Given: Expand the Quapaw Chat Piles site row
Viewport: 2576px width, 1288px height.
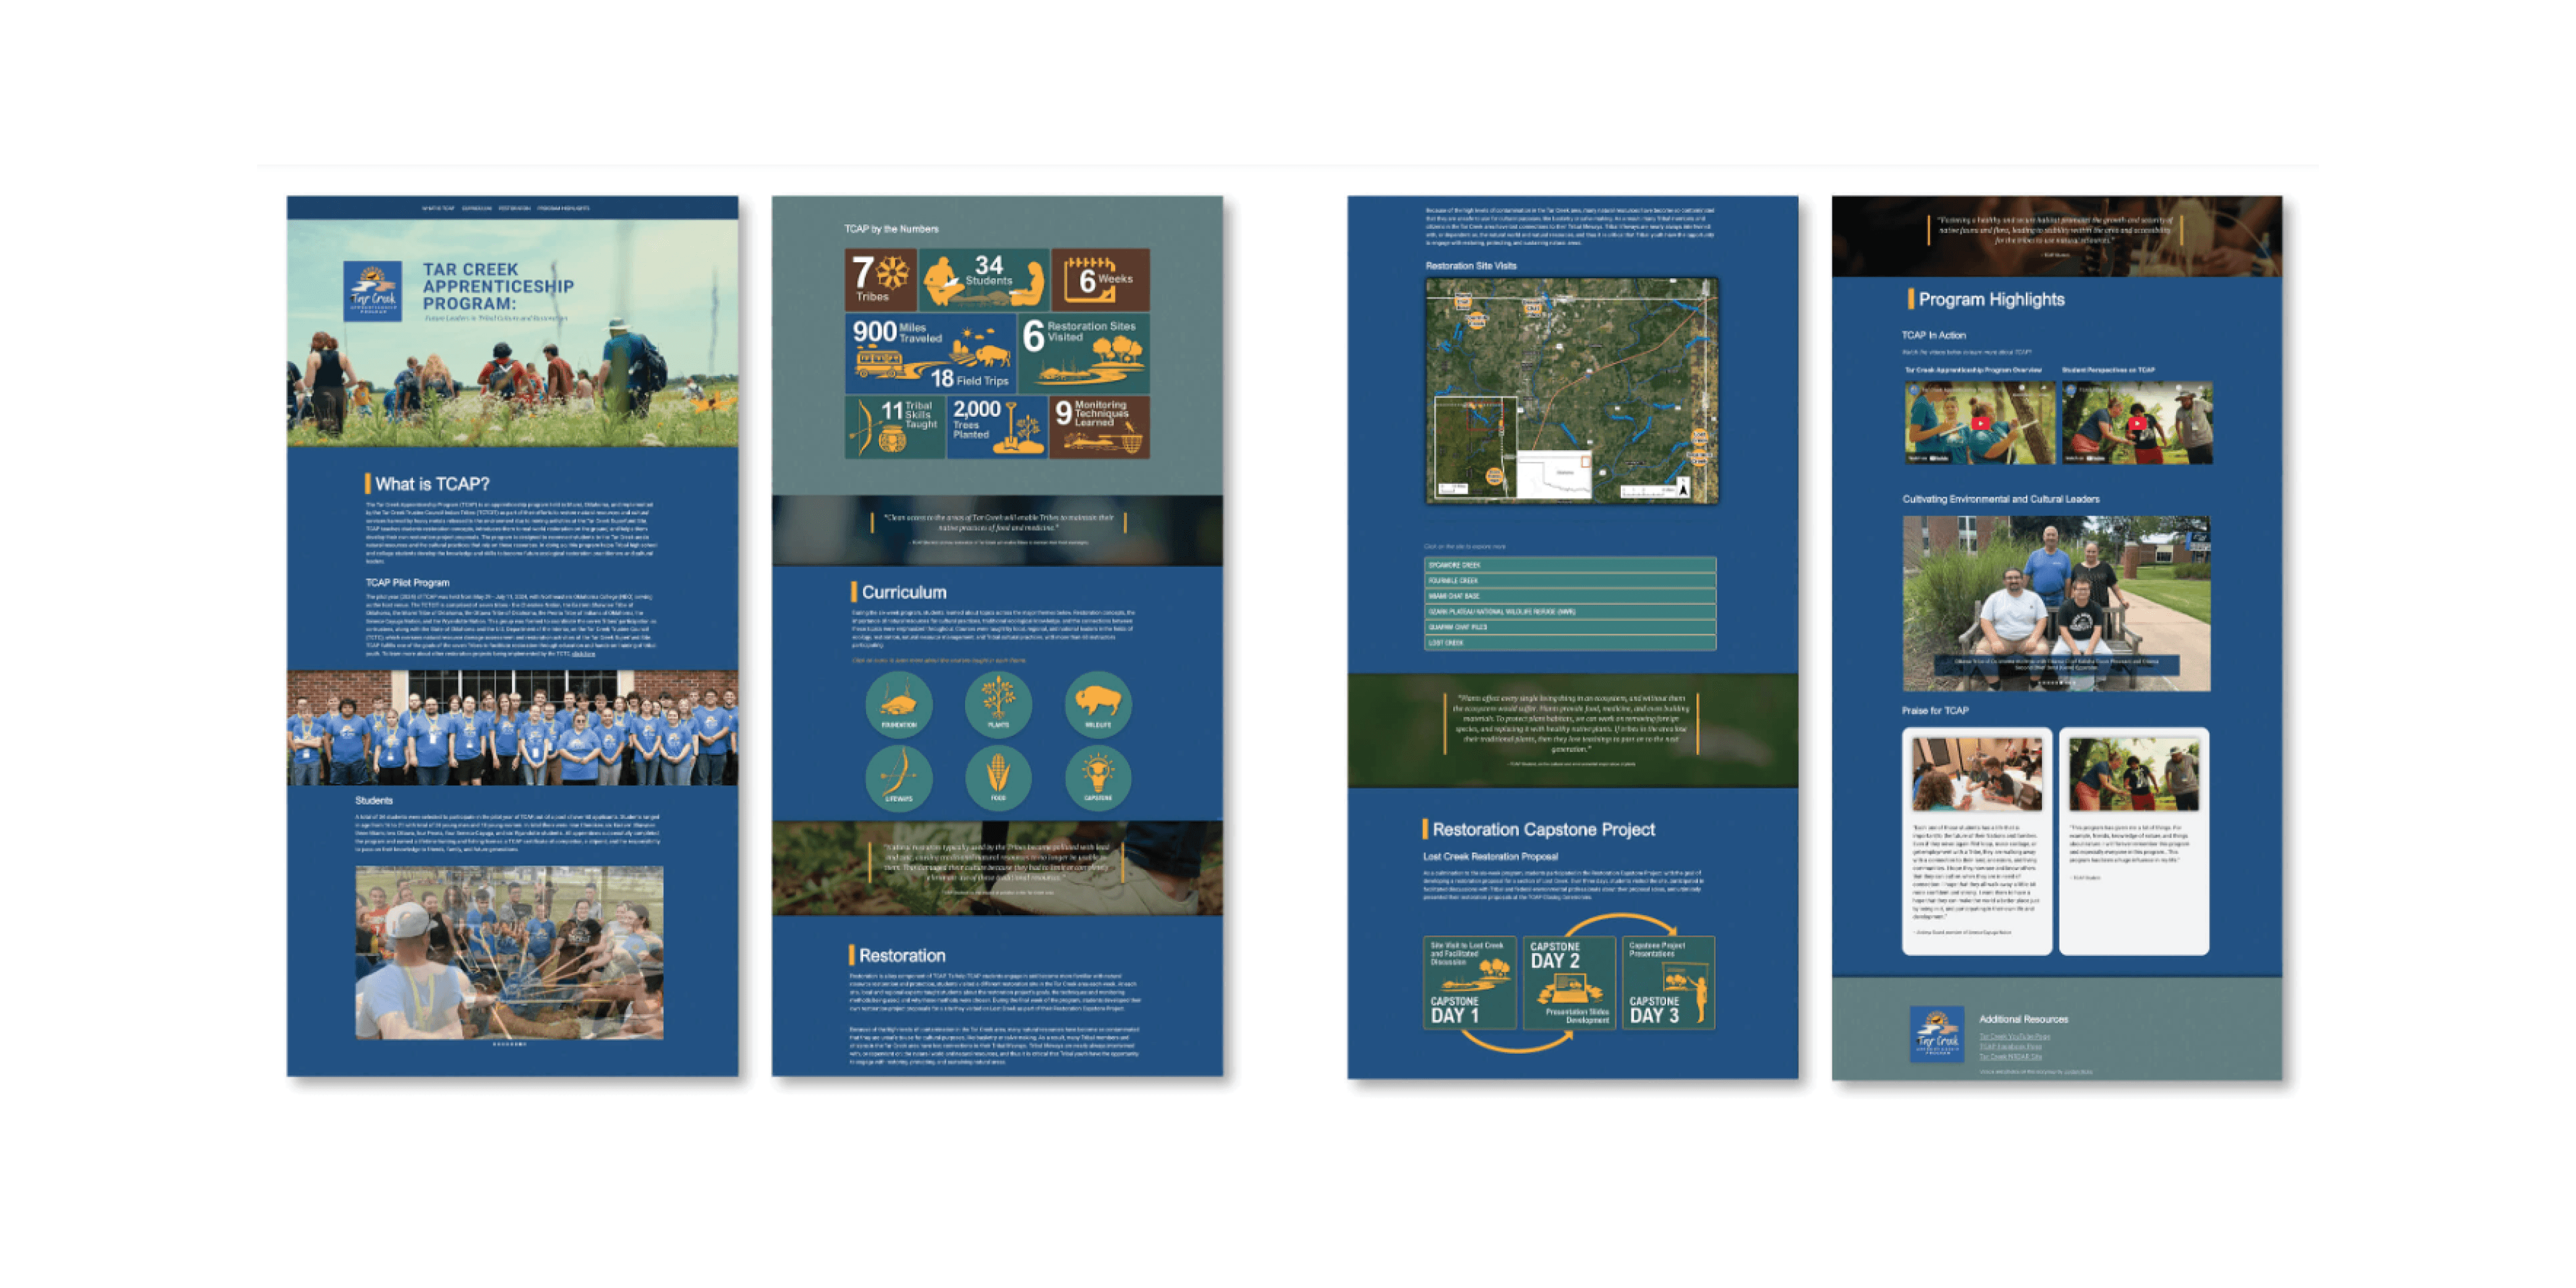Looking at the screenshot, I should (1570, 627).
